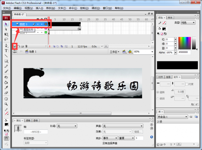Toggle outline display of 图层 1
Image resolution: width=202 pixels, height=150 pixels.
46,32
